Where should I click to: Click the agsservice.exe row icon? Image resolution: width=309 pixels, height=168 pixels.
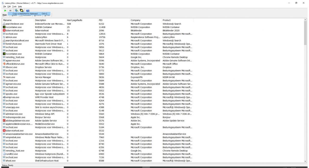pyautogui.click(x=4, y=61)
